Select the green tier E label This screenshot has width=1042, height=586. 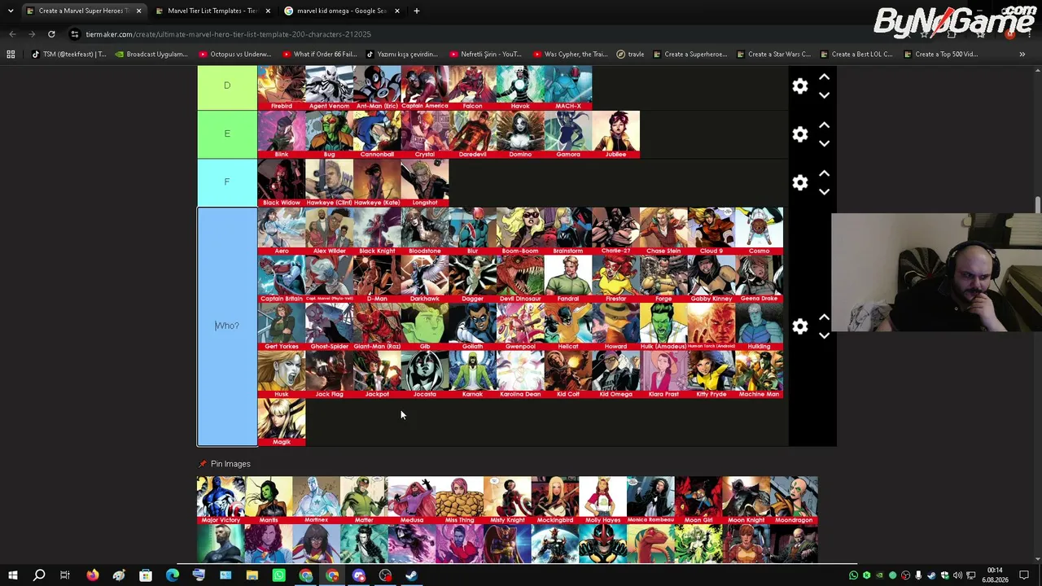coord(227,134)
